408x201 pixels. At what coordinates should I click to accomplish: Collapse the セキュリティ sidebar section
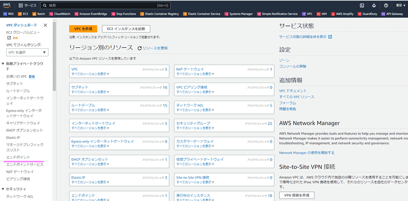click(3, 189)
